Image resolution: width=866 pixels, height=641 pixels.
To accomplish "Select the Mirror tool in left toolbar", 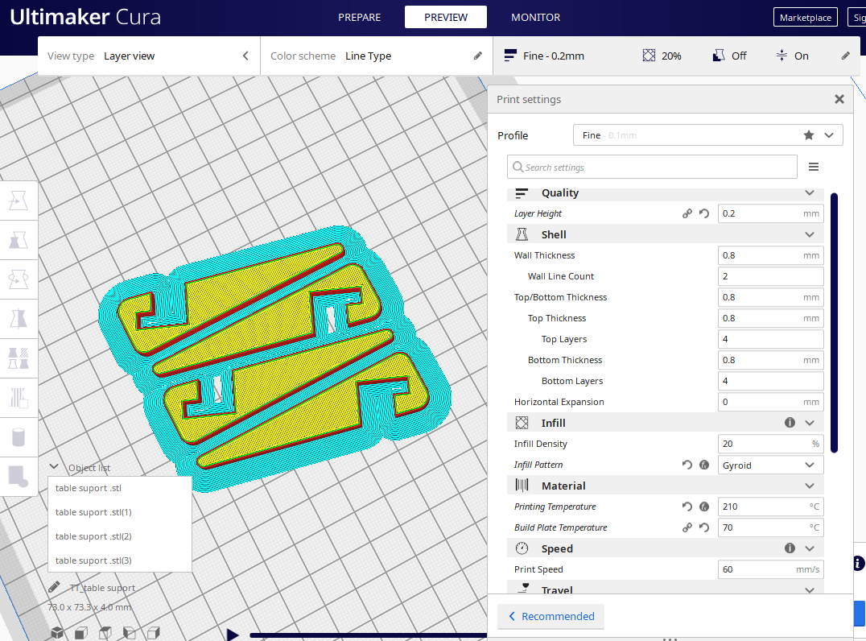I will tap(19, 319).
